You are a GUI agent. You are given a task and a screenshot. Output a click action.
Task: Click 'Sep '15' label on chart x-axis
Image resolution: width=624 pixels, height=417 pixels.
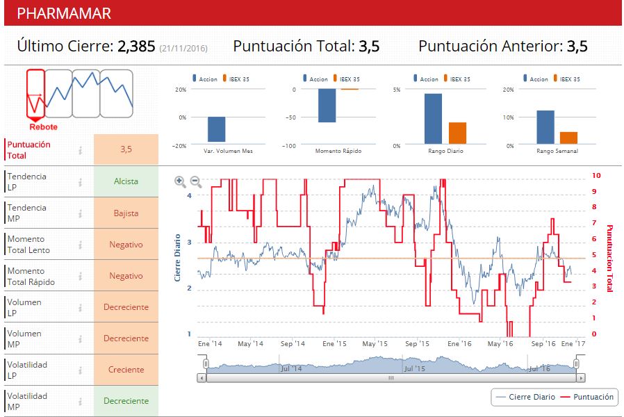(417, 344)
